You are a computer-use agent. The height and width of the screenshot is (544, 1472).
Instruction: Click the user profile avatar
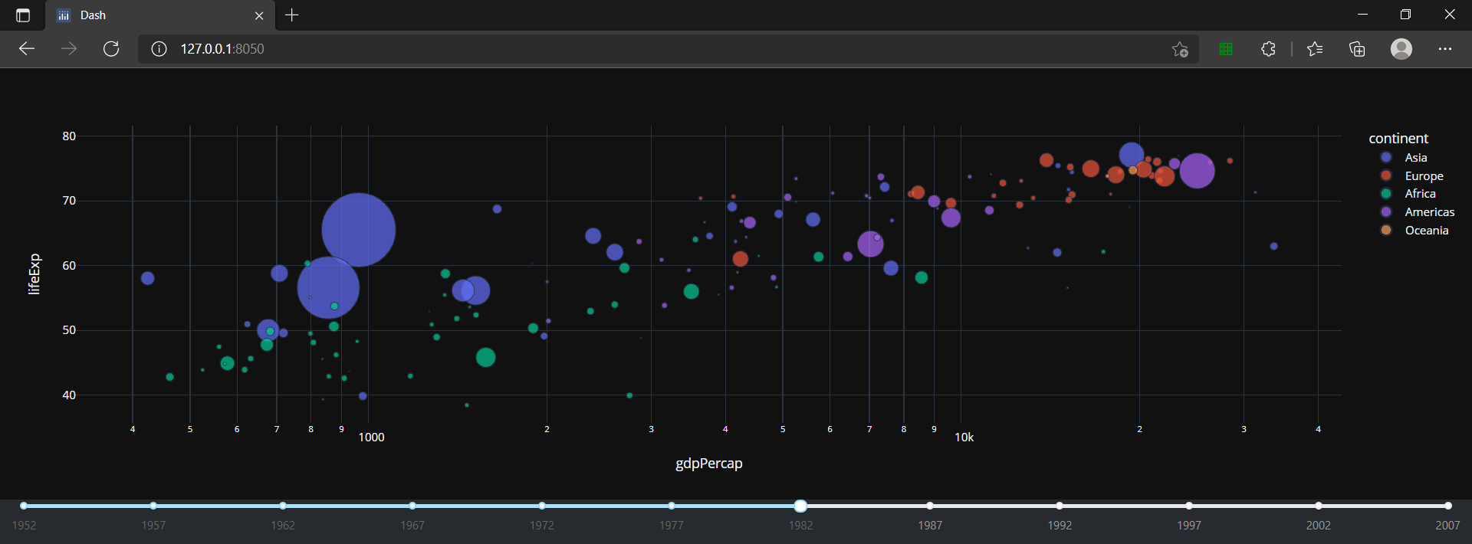(1401, 49)
